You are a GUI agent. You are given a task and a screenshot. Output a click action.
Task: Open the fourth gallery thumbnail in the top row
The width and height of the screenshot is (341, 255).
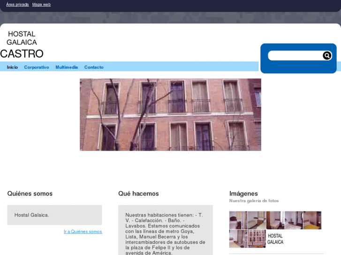(x=294, y=220)
